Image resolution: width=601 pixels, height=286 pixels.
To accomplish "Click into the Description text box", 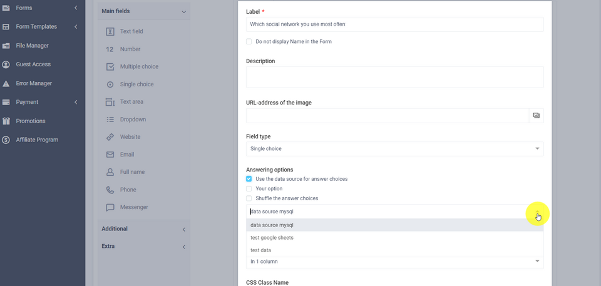I will tap(394, 77).
